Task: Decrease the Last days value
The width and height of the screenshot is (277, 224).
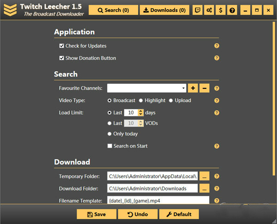Action: (x=141, y=114)
